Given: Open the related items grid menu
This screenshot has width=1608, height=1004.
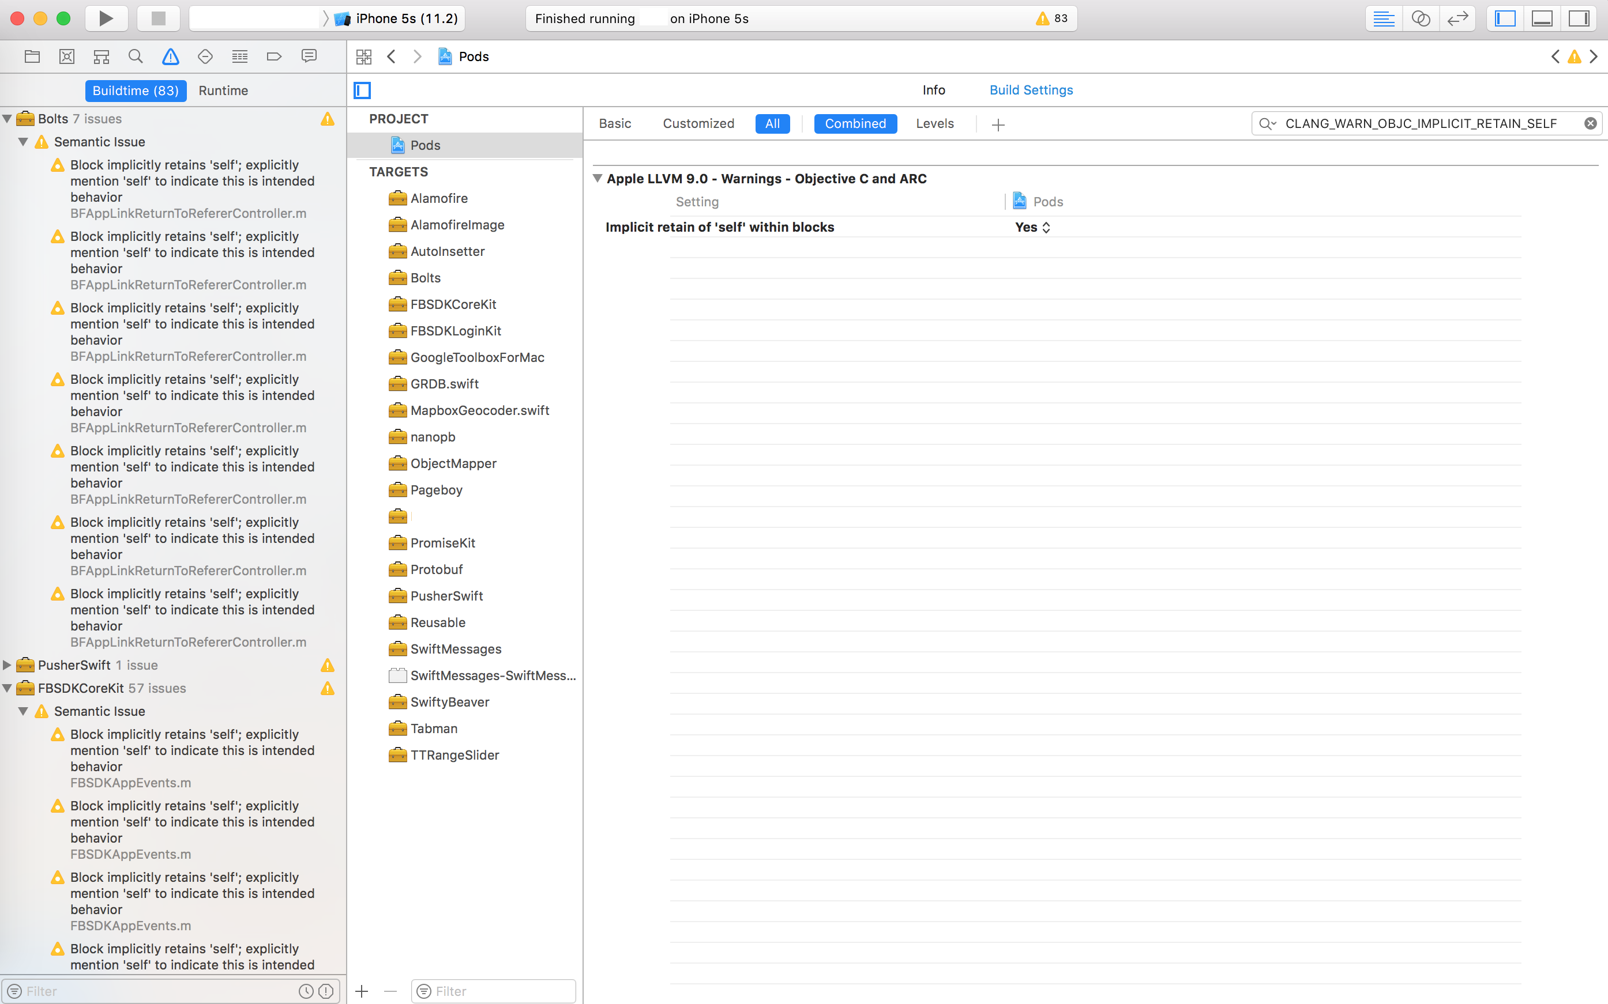Looking at the screenshot, I should click(x=363, y=56).
